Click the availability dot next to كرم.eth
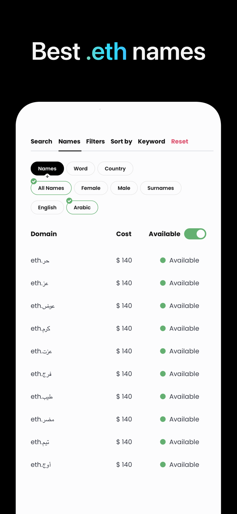 tap(162, 328)
